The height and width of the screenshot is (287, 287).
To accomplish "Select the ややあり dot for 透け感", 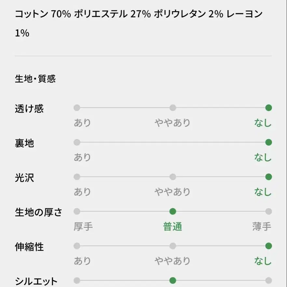I will [173, 108].
